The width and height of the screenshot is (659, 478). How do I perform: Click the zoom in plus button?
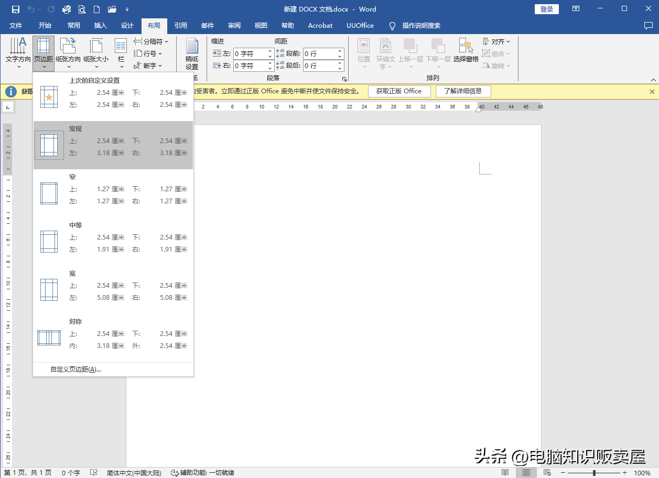point(624,473)
